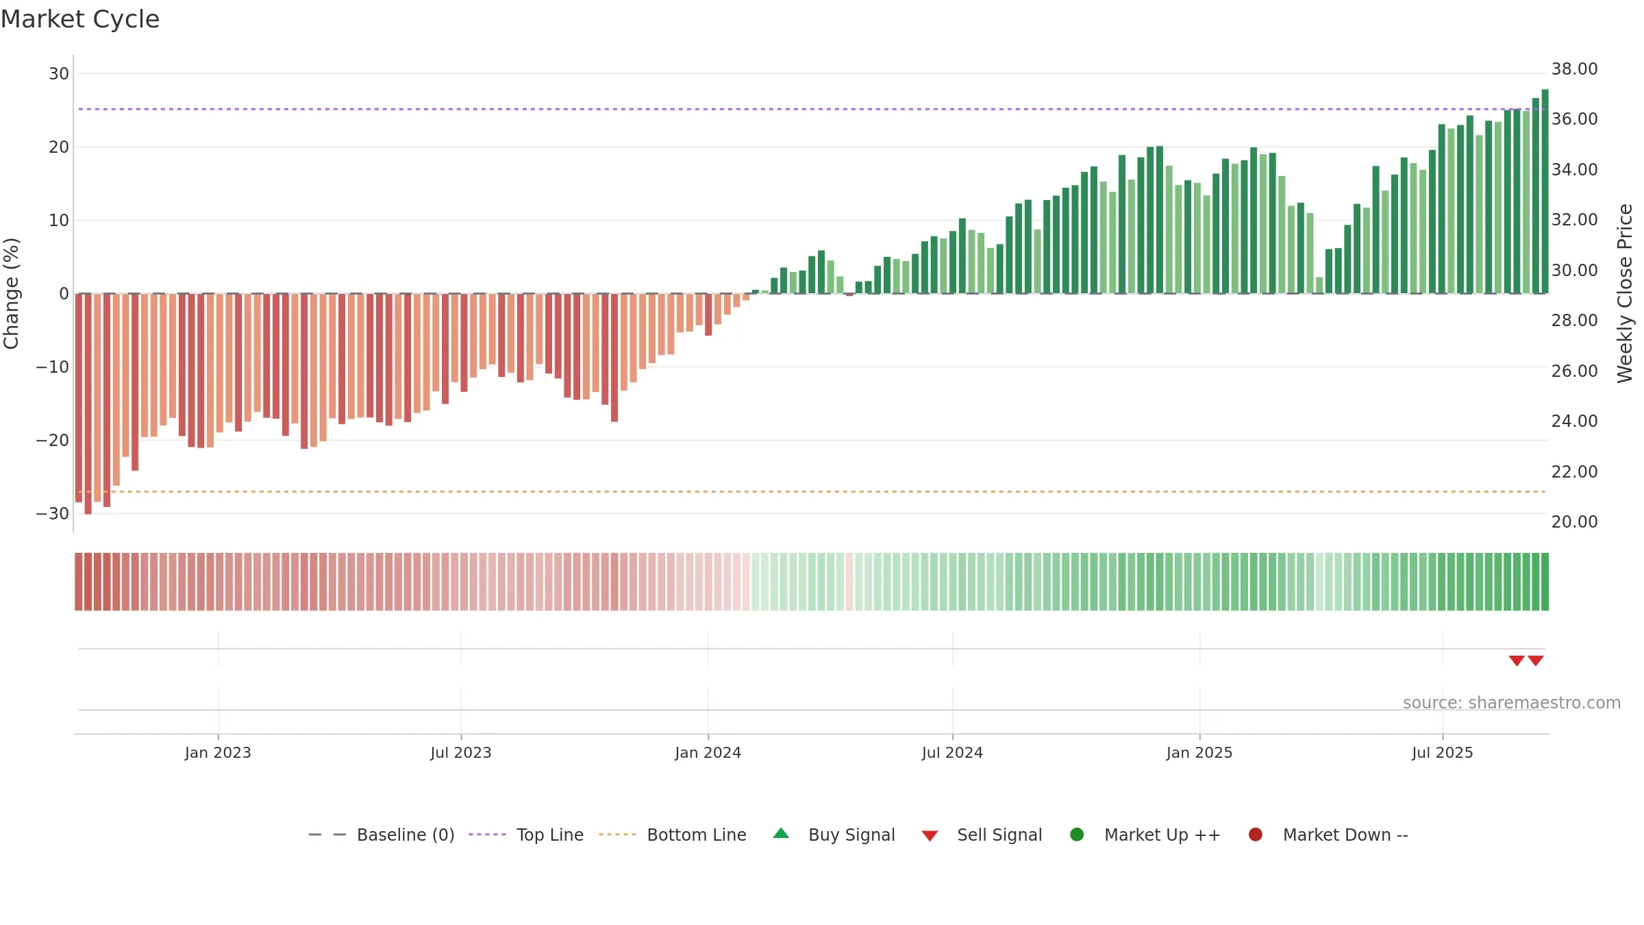Toggle the Bottom Line legend entry
This screenshot has height=925, width=1644.
[673, 835]
